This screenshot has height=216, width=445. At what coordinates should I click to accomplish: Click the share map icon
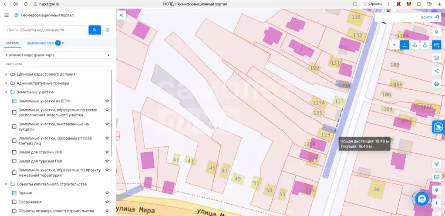pyautogui.click(x=436, y=71)
